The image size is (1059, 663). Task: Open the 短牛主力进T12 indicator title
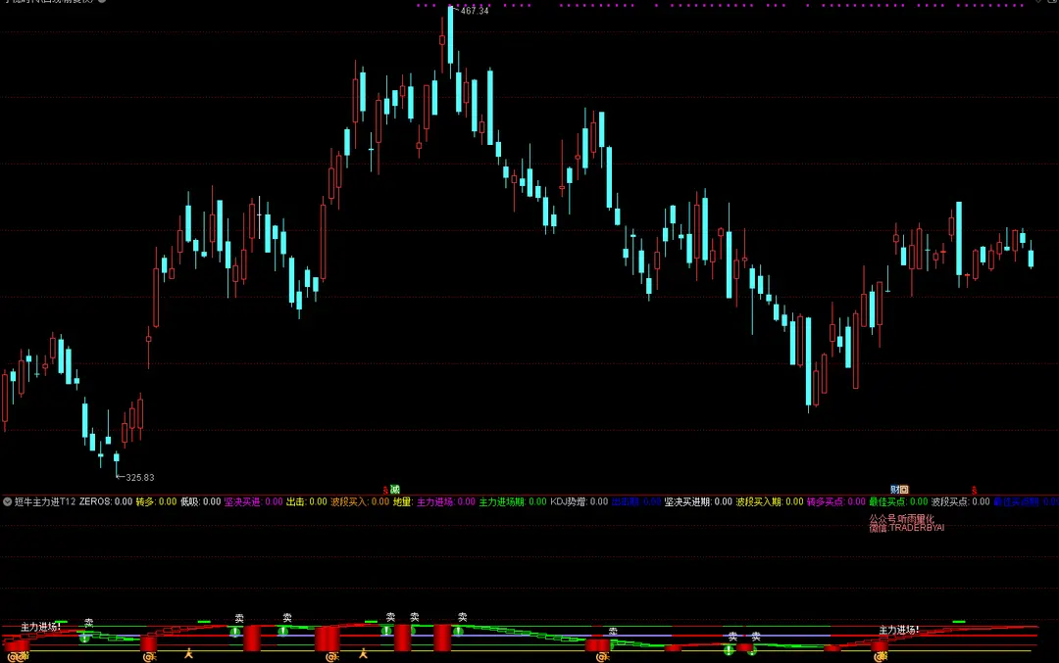(45, 501)
